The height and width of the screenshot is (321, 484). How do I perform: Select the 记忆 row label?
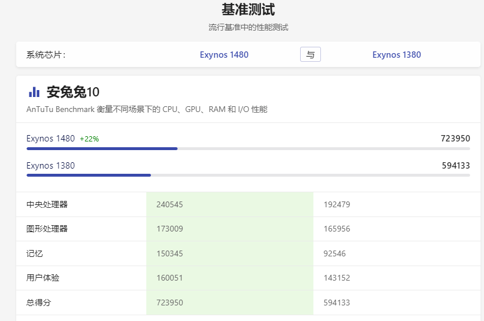coord(35,253)
